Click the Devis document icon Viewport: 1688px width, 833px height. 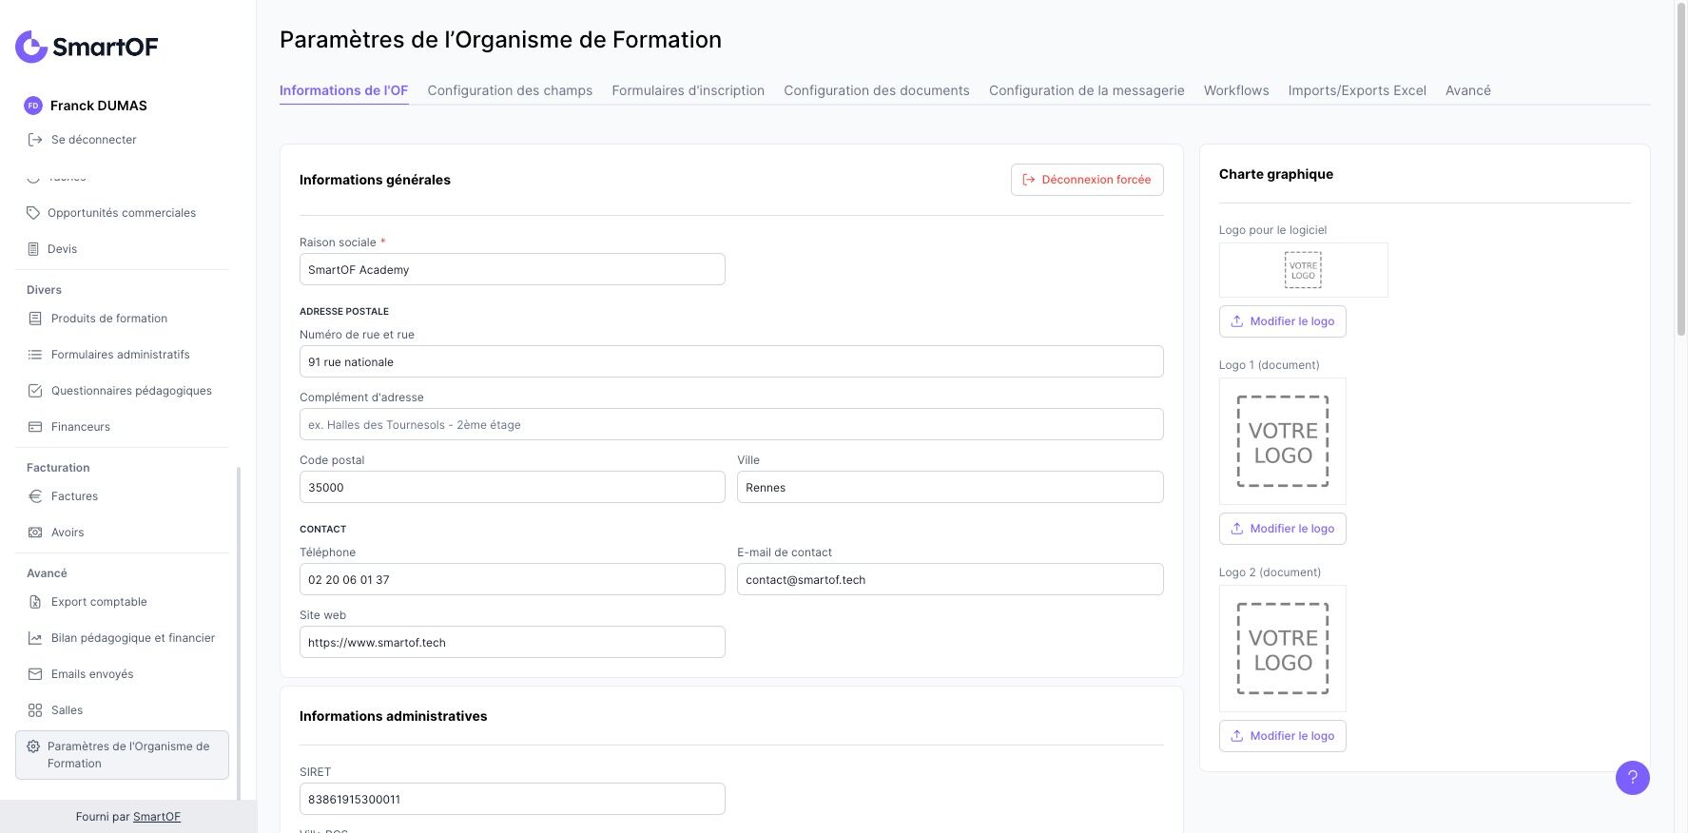(x=33, y=249)
